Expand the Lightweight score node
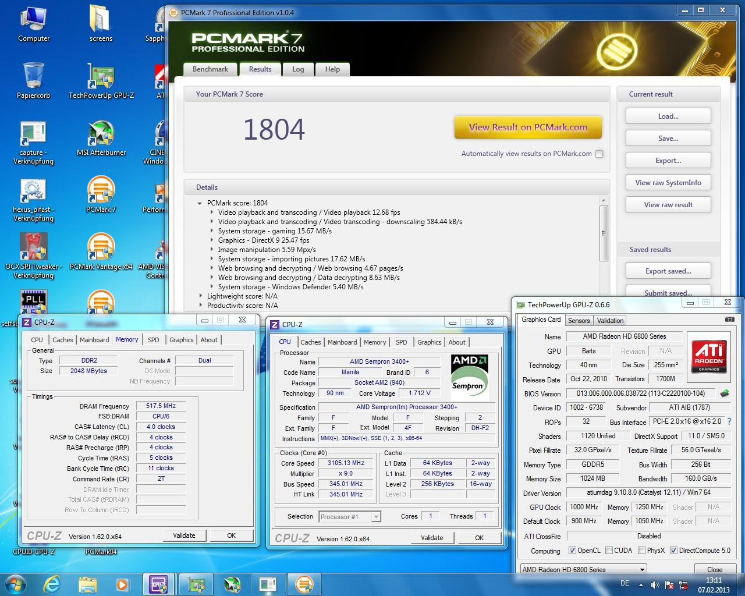 click(201, 296)
